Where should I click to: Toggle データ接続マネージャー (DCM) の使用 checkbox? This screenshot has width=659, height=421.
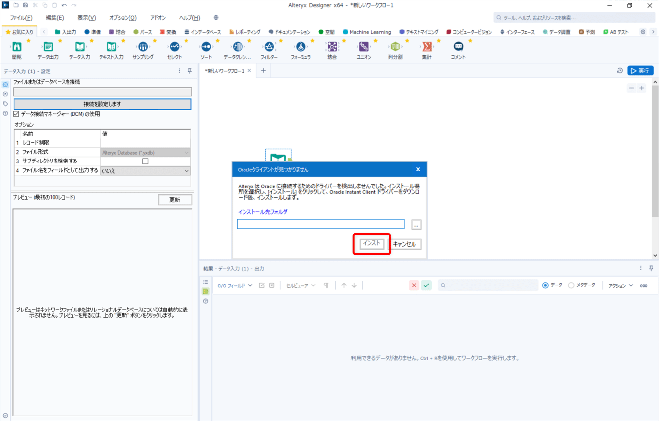16,114
